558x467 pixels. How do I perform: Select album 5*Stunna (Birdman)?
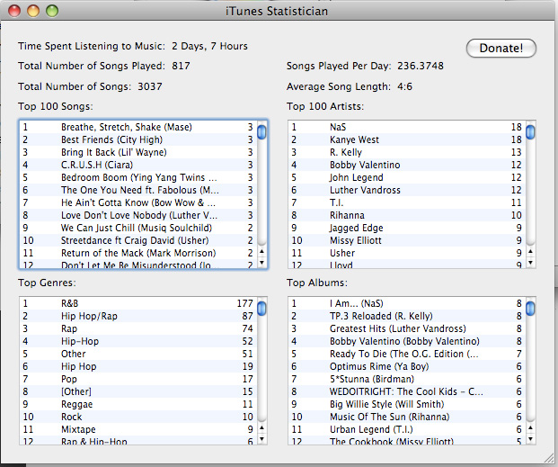[407, 379]
